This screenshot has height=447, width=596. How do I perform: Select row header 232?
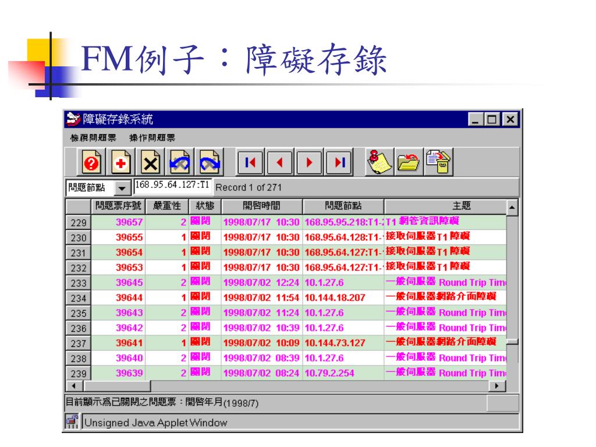coord(79,268)
